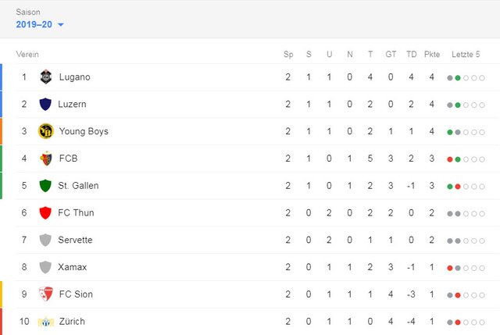Screen dimensions: 500x335
Task: Click the dropdown arrow beside 2019–20
Action: coord(61,25)
